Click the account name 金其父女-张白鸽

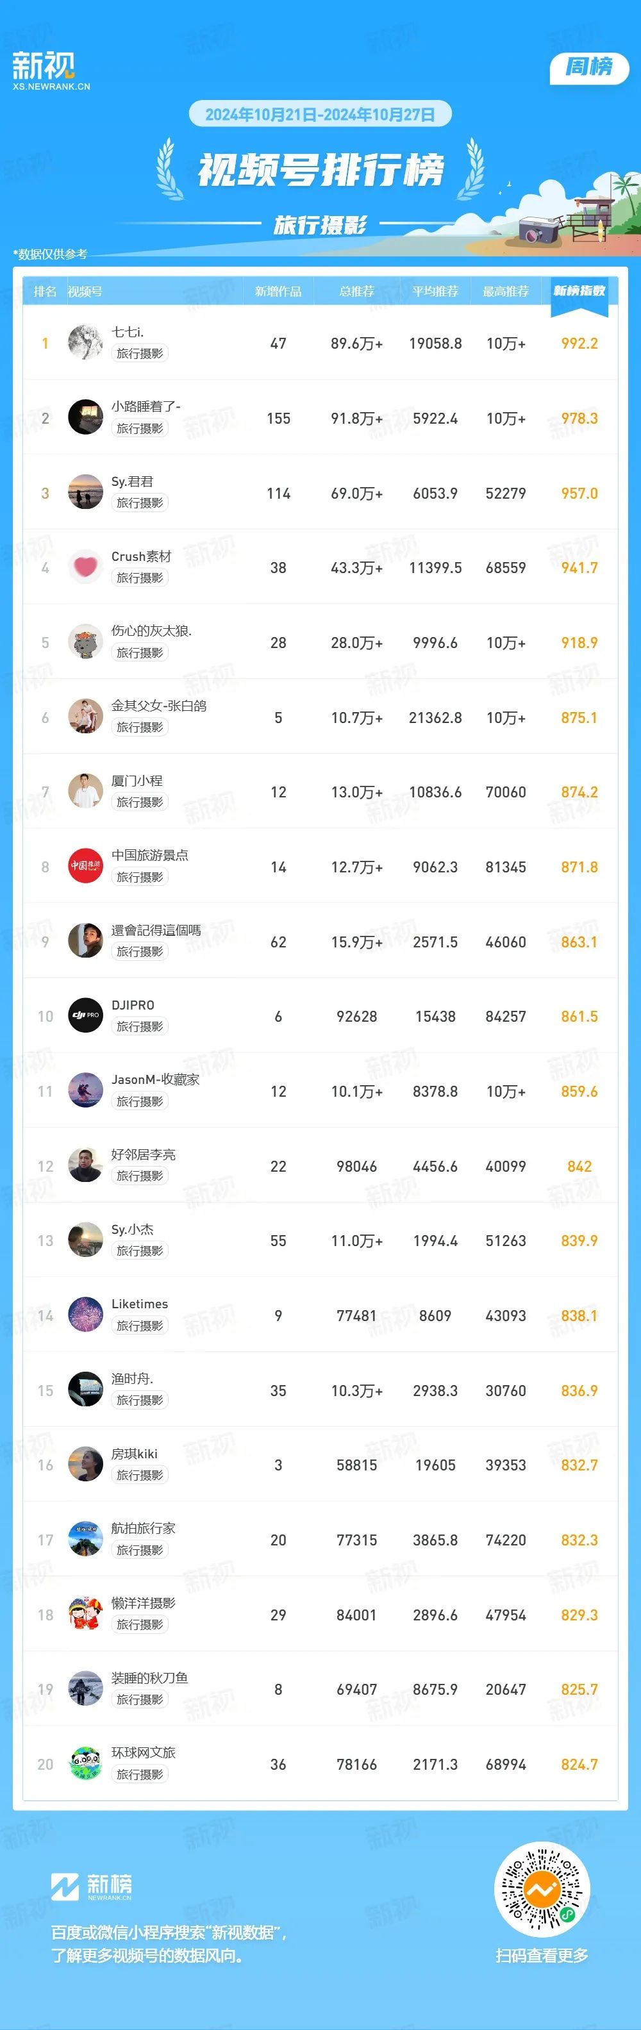click(159, 706)
